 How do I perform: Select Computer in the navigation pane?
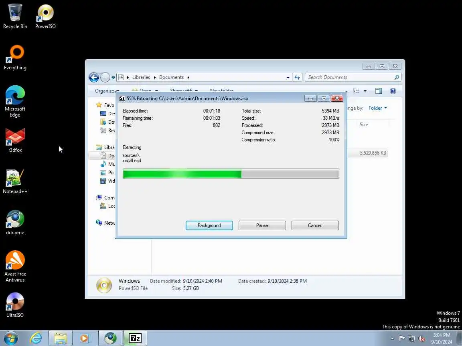[x=105, y=197]
